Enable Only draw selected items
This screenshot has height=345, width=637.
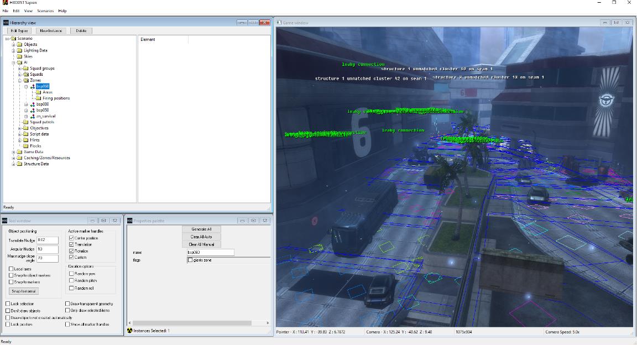[67, 311]
